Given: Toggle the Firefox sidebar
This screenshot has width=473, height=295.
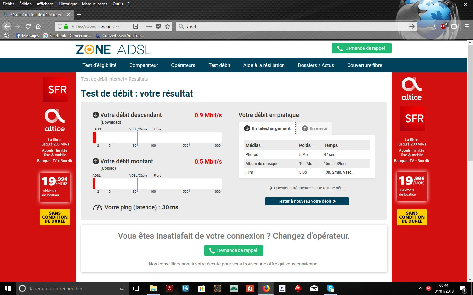Looking at the screenshot, I should coord(454,26).
